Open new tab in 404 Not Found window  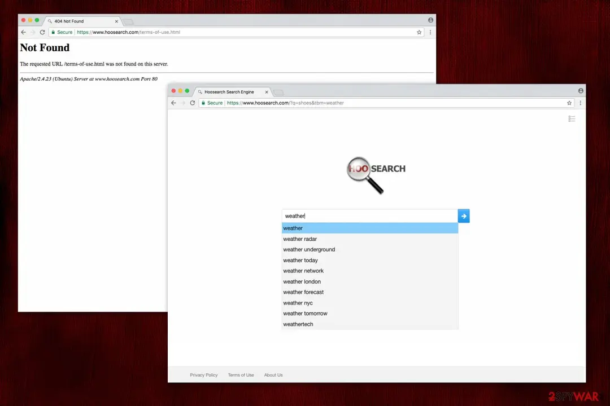[x=128, y=22]
